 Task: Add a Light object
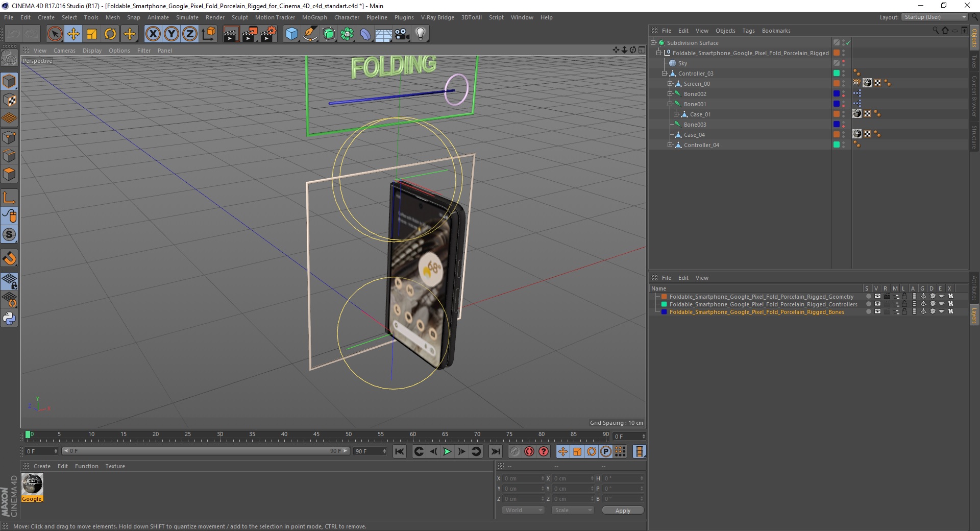click(x=421, y=34)
